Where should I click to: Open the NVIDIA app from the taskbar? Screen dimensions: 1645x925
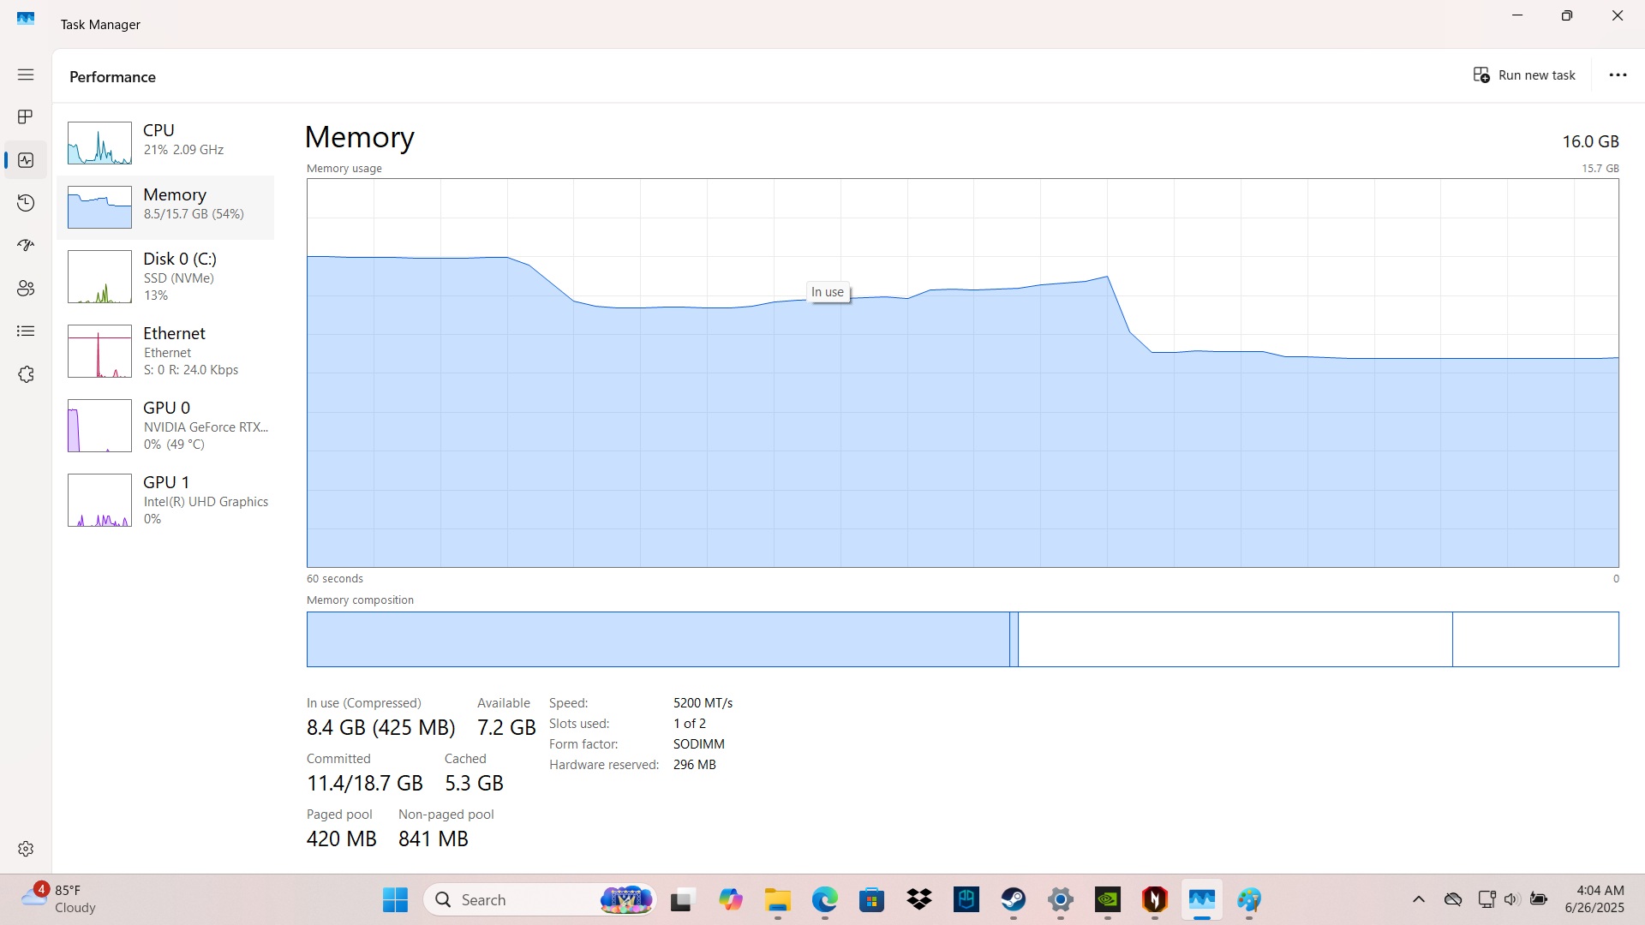click(1108, 900)
